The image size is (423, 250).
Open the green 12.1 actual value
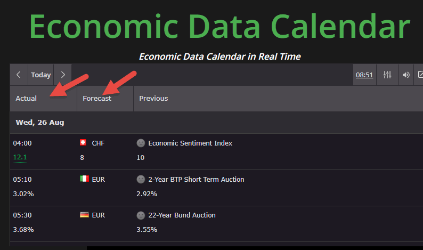point(20,157)
